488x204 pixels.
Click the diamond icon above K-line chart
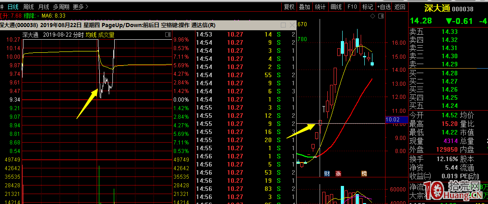[372, 16]
